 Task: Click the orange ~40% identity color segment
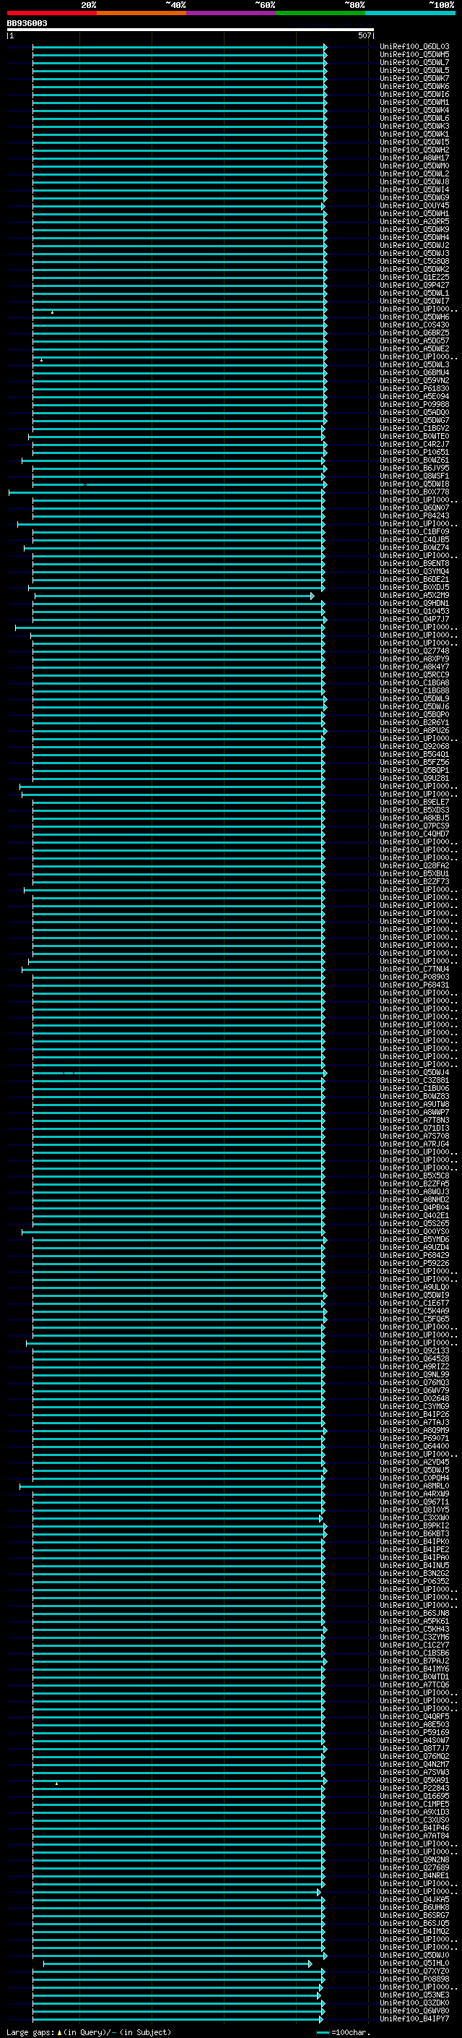tap(141, 13)
